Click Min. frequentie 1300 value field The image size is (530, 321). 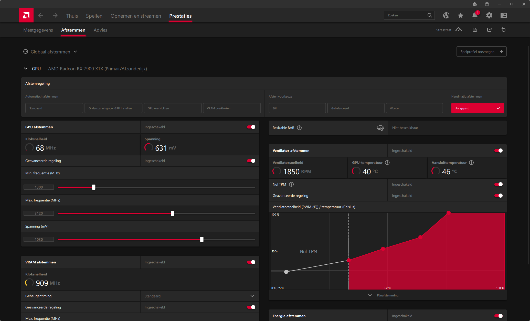click(39, 187)
